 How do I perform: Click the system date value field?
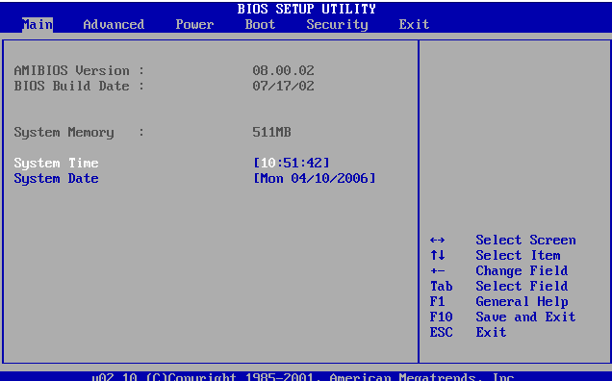[x=315, y=178]
